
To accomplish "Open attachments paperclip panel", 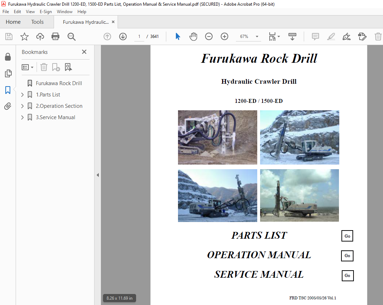I will coord(8,106).
